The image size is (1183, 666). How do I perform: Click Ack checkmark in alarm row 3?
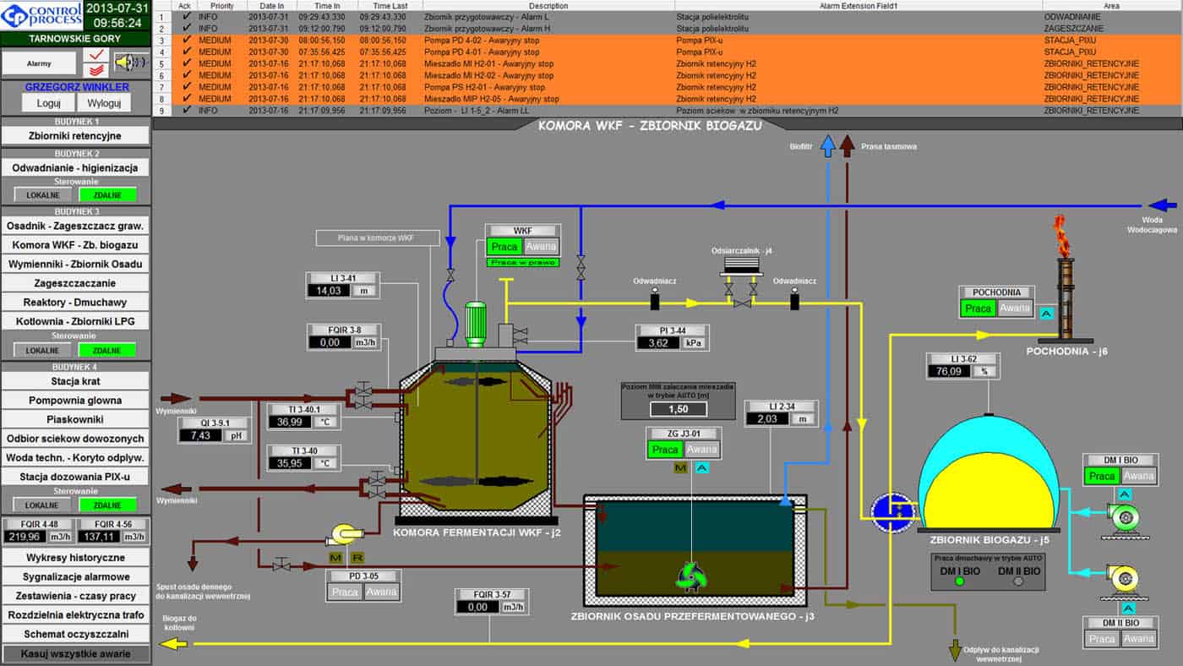pyautogui.click(x=186, y=40)
